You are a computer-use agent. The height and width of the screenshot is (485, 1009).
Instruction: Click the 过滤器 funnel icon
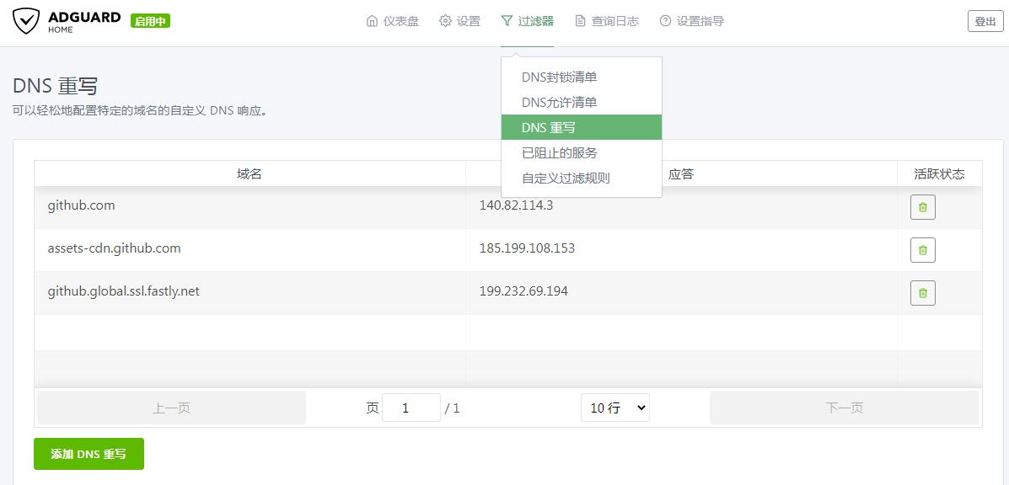507,20
